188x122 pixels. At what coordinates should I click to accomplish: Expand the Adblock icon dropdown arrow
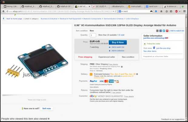(180, 11)
